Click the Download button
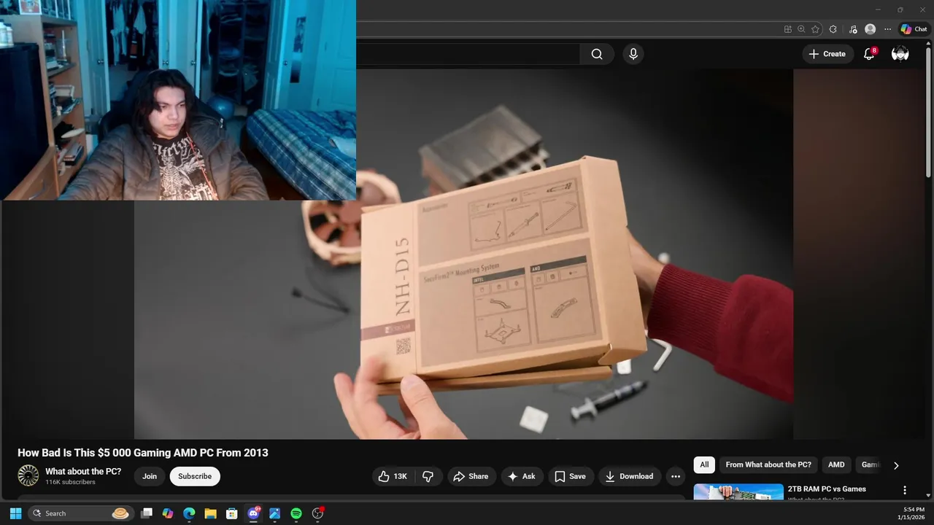The width and height of the screenshot is (934, 525). (x=630, y=476)
